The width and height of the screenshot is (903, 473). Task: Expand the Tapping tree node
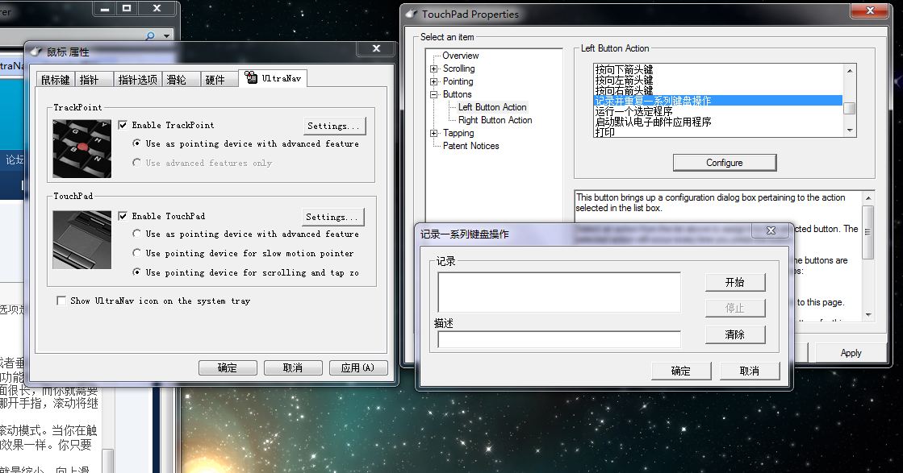(x=434, y=133)
